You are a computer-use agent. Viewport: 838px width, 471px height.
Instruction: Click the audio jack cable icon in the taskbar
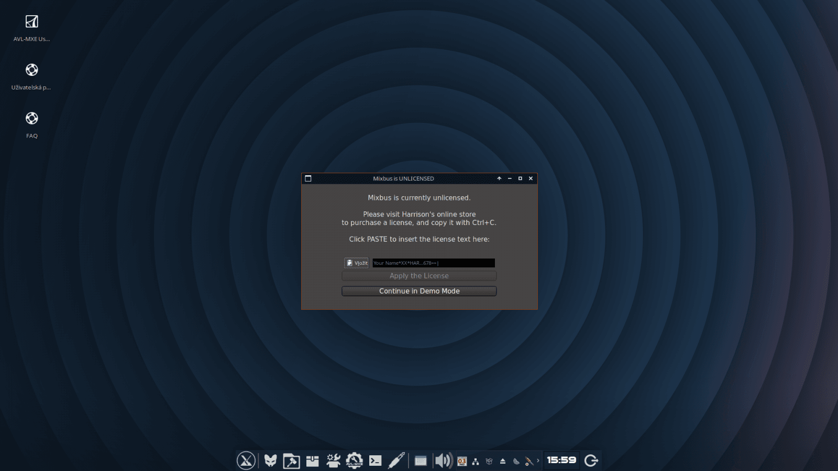pos(396,461)
